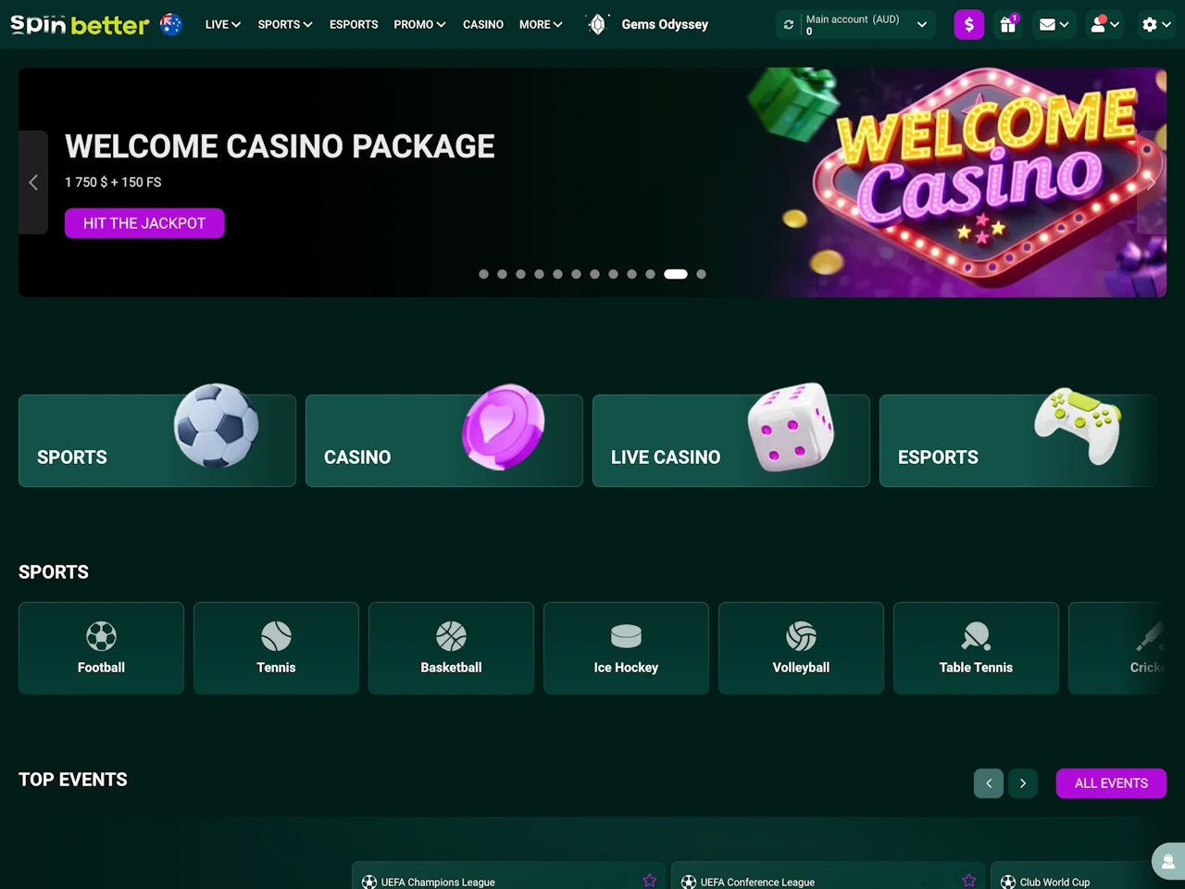Choose the Ice Hockey sport tile
Image resolution: width=1185 pixels, height=889 pixels.
(626, 648)
